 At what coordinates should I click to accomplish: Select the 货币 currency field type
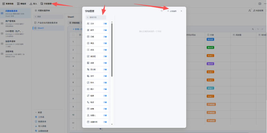[97, 76]
